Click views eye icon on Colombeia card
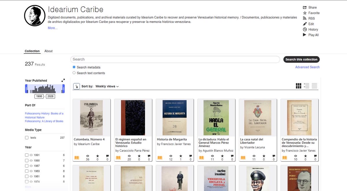The height and width of the screenshot is (191, 347). pyautogui.click(x=88, y=156)
